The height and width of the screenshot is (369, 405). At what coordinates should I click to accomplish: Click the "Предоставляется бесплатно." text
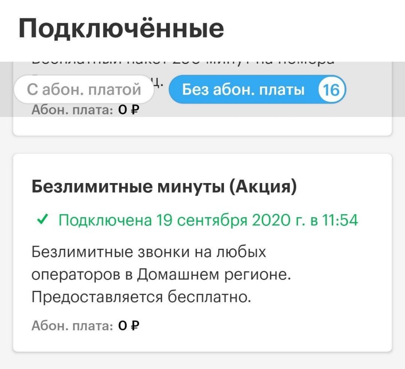click(142, 297)
